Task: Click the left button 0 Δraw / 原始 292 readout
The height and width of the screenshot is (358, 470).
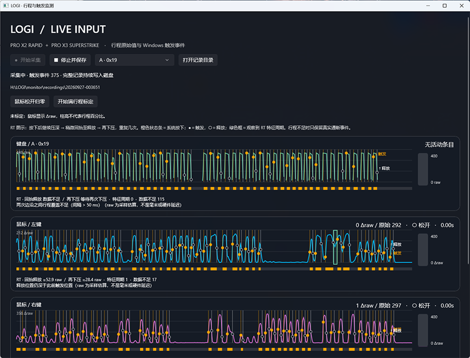Action: (x=378, y=225)
